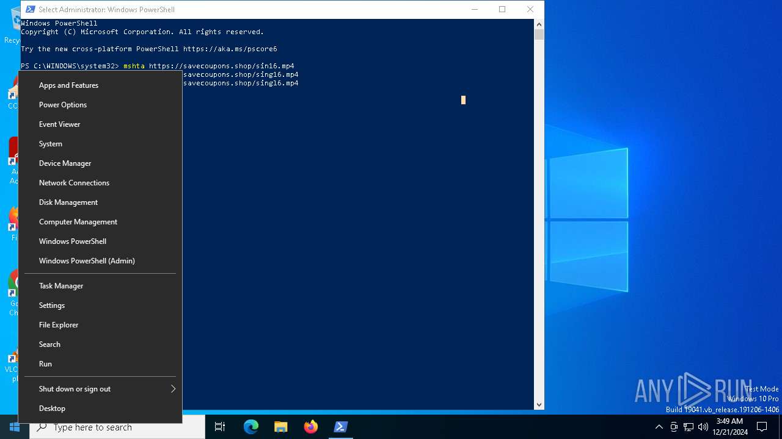
Task: Click the mshta command text in PowerShell
Action: pyautogui.click(x=134, y=66)
